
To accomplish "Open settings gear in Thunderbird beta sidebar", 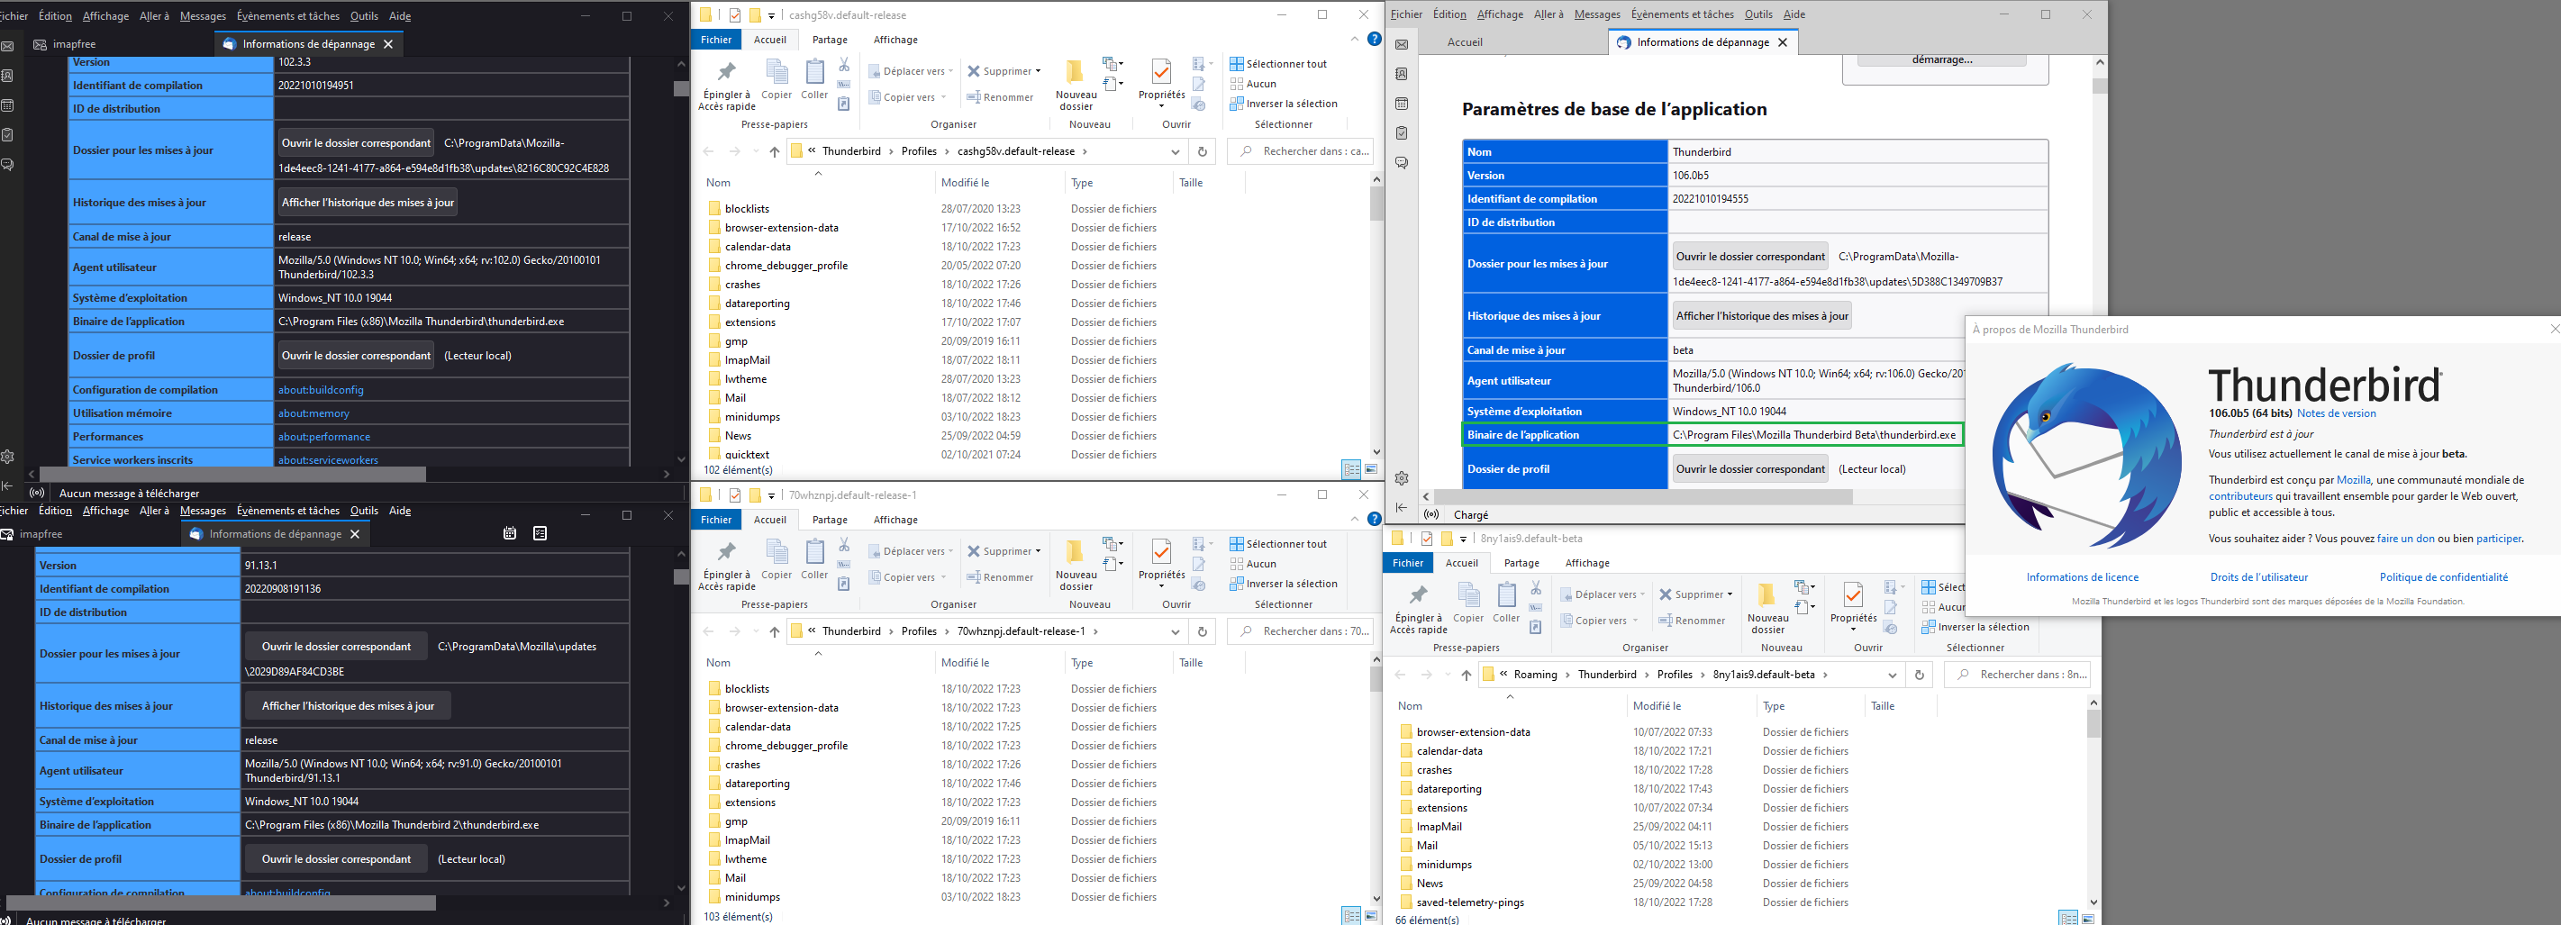I will (1402, 478).
